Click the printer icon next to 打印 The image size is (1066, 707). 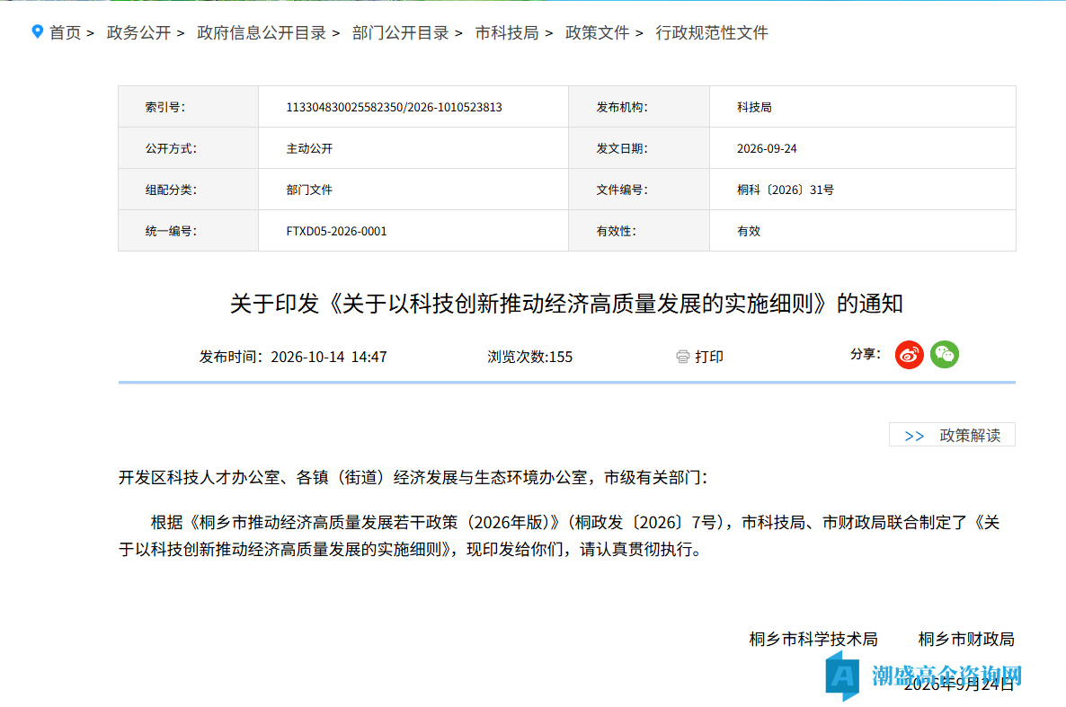coord(682,357)
